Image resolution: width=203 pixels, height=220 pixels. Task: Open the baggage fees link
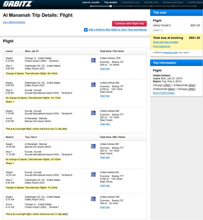[x=171, y=52]
